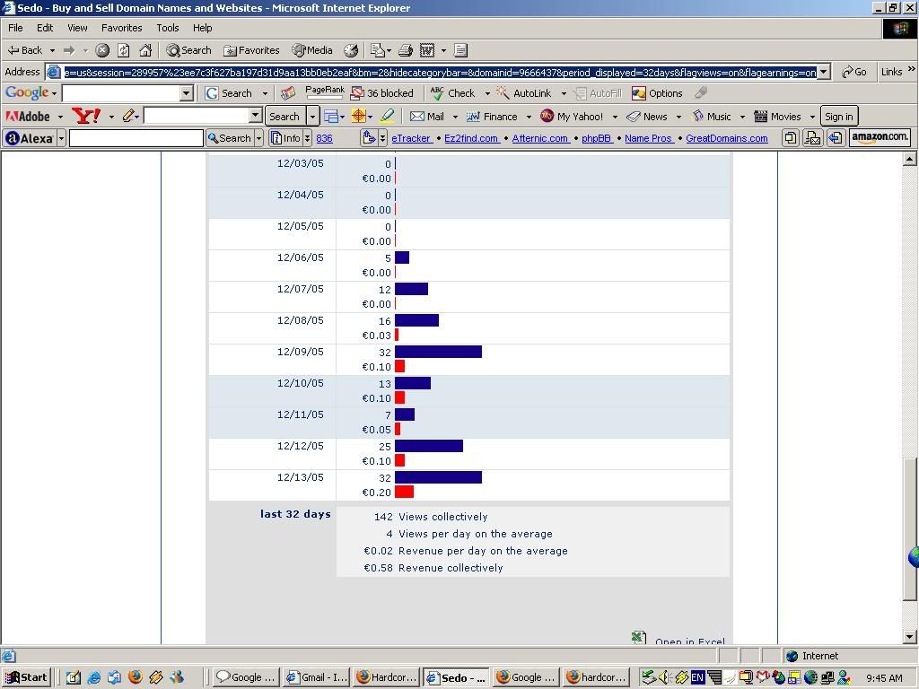The height and width of the screenshot is (689, 919).
Task: Open the GreatDomains.com link
Action: pyautogui.click(x=726, y=138)
